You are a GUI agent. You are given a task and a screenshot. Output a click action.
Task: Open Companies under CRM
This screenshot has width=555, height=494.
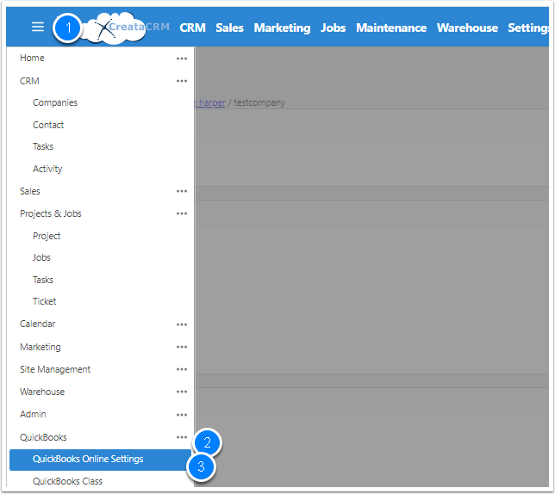pyautogui.click(x=55, y=102)
